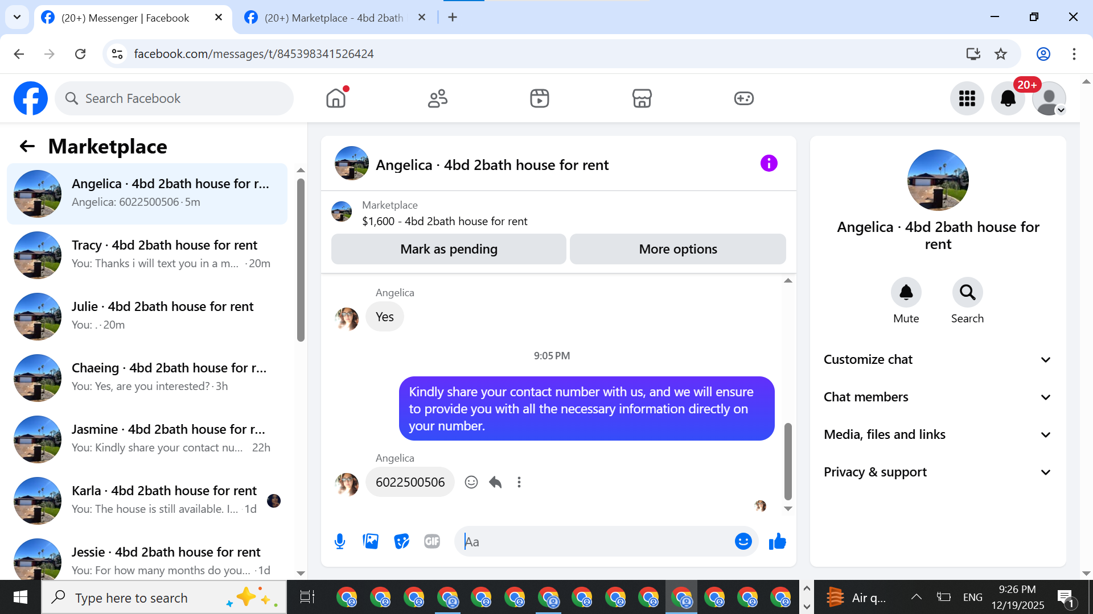Expand Customize chat section
Viewport: 1093px width, 614px height.
click(938, 359)
